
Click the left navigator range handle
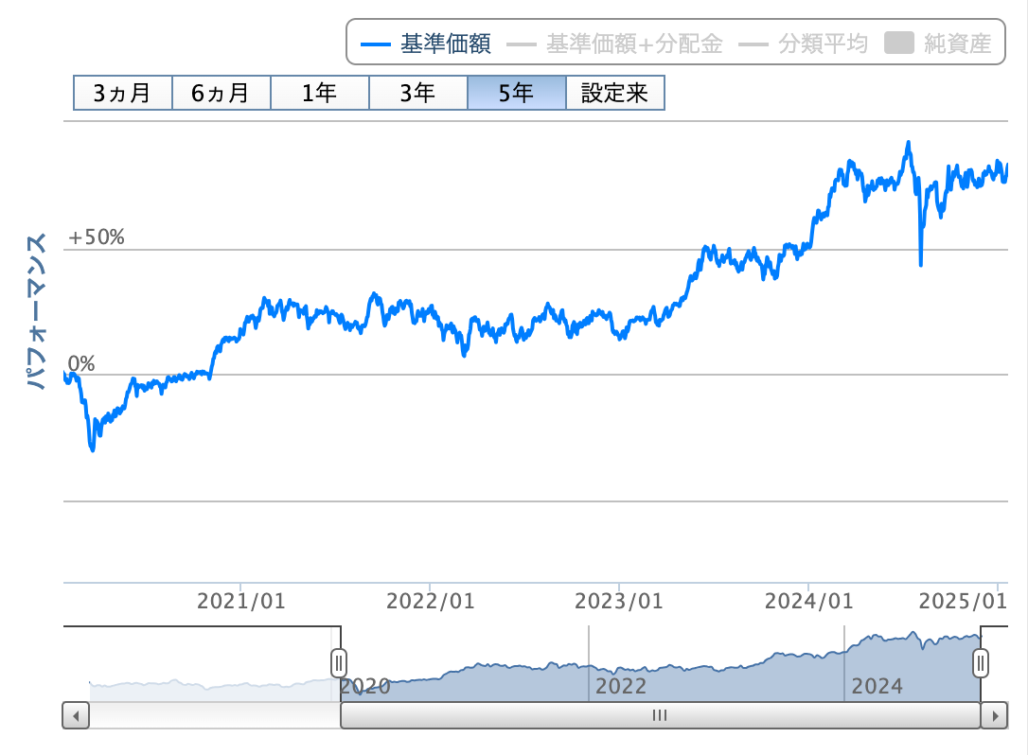pos(339,661)
